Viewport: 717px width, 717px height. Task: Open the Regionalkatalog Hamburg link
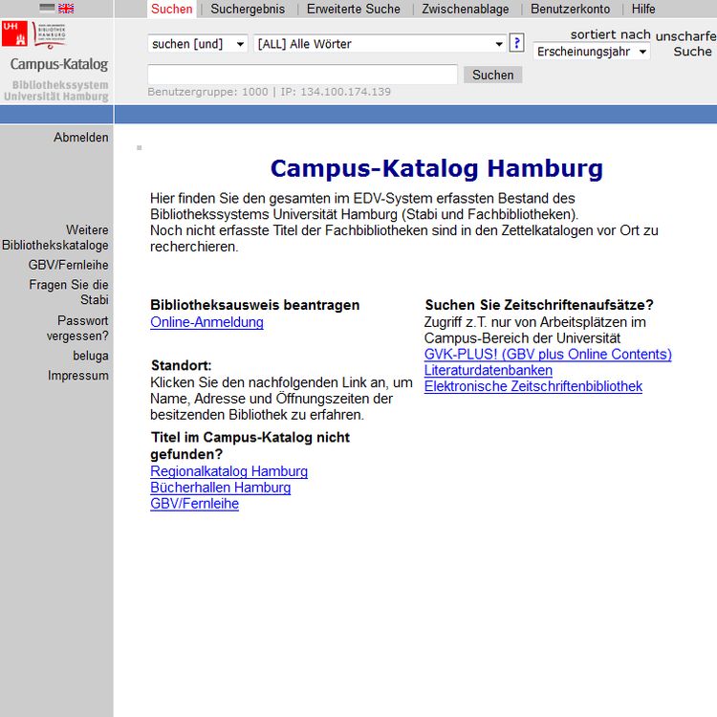tap(229, 471)
